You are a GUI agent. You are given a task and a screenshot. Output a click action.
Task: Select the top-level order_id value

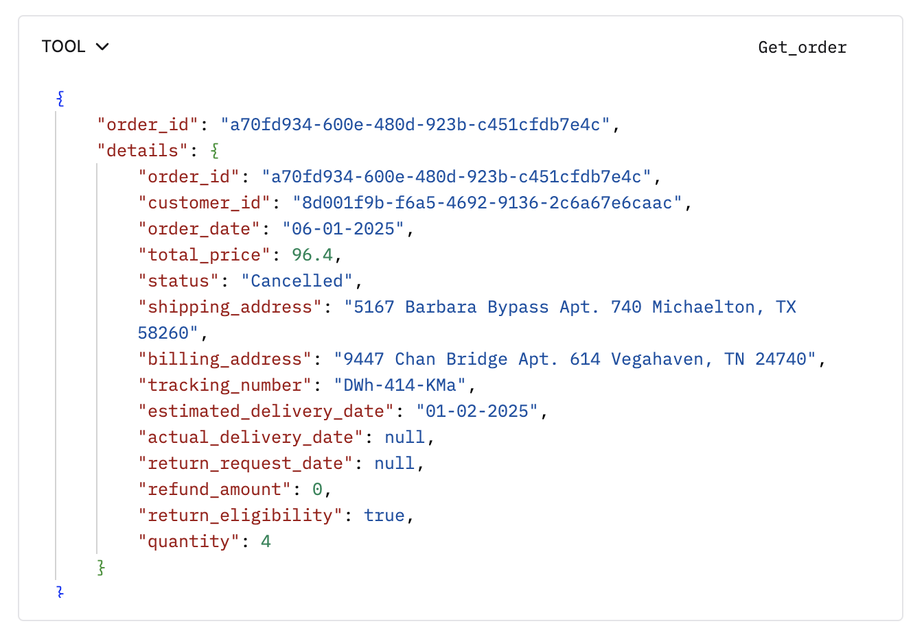(415, 125)
